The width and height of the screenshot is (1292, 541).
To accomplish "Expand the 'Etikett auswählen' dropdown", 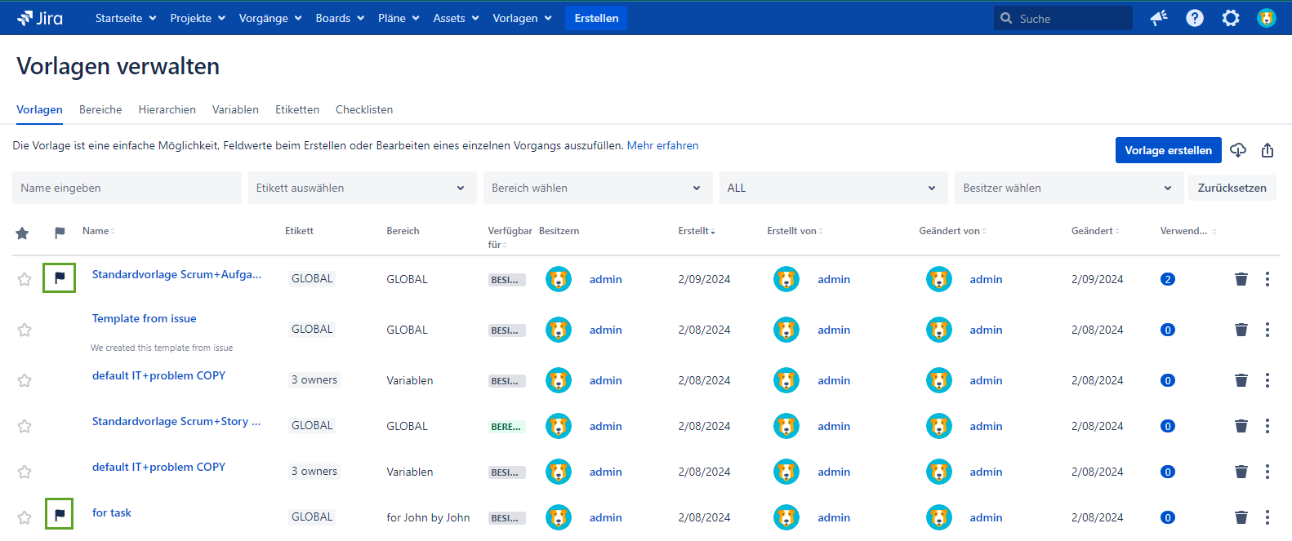I will click(x=362, y=188).
